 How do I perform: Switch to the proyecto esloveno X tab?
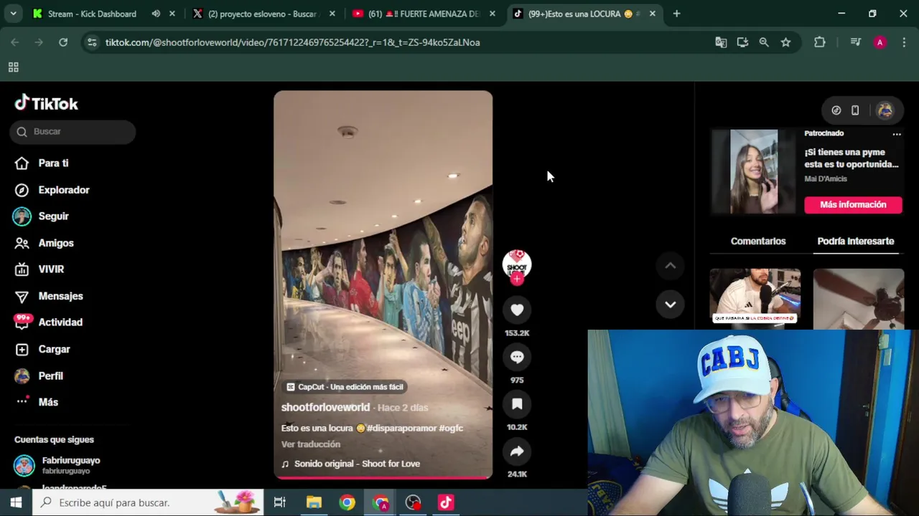[262, 14]
